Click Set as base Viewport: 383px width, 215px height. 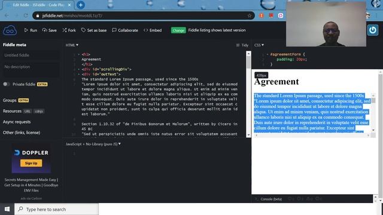click(x=94, y=30)
